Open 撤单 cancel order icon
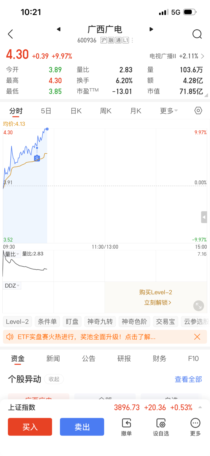This screenshot has height=456, width=210. coord(126,427)
